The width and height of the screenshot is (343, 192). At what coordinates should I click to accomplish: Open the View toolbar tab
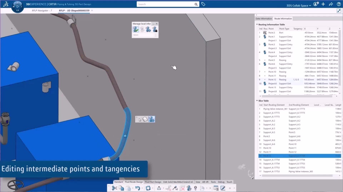pyautogui.click(x=198, y=182)
